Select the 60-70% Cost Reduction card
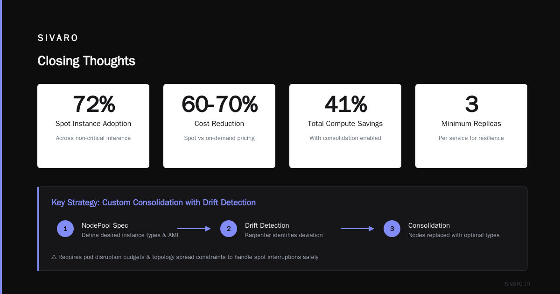The height and width of the screenshot is (294, 560). [x=219, y=126]
